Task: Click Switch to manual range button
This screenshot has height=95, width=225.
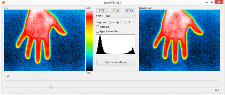Action: (116, 62)
